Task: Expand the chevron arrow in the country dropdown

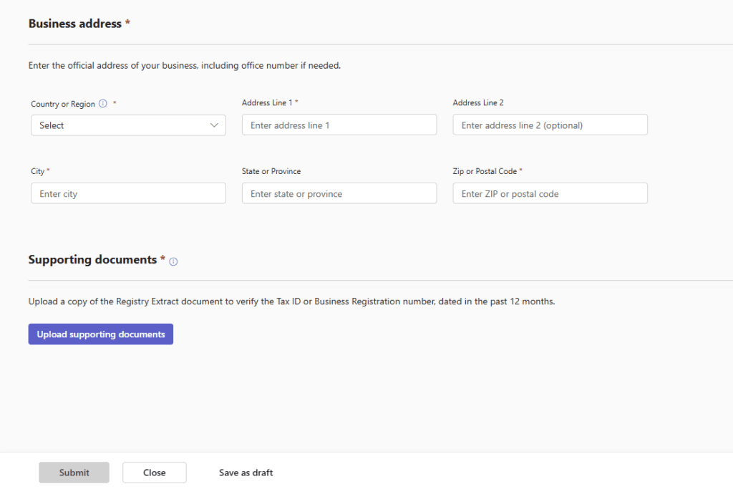Action: point(214,125)
